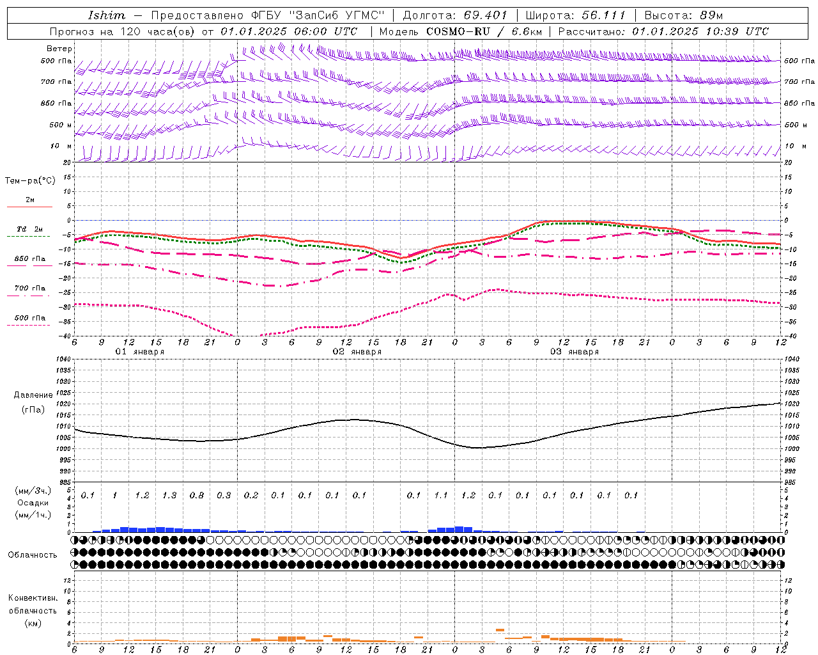This screenshot has height=655, width=818.
Task: Click the "500 м" wind level label on left
Action: tap(61, 125)
